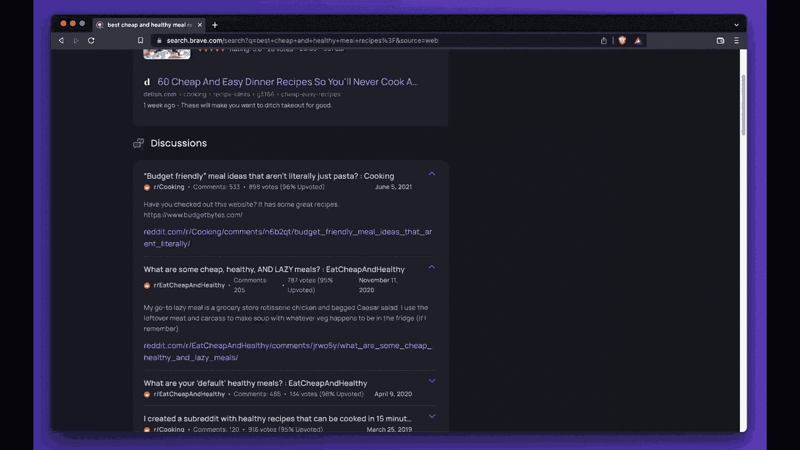Bookmark this page with the bookmark icon

coord(141,41)
